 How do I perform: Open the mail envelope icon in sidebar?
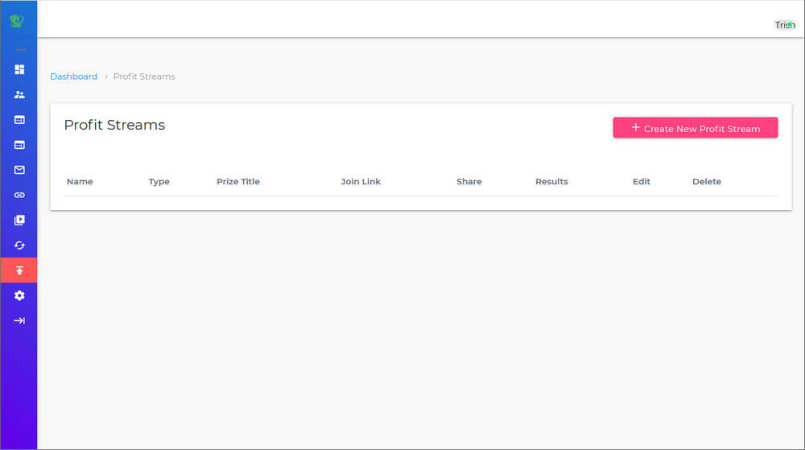[x=19, y=170]
